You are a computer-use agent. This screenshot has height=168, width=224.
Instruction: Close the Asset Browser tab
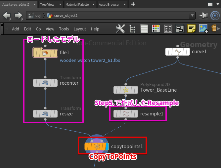(125, 4)
